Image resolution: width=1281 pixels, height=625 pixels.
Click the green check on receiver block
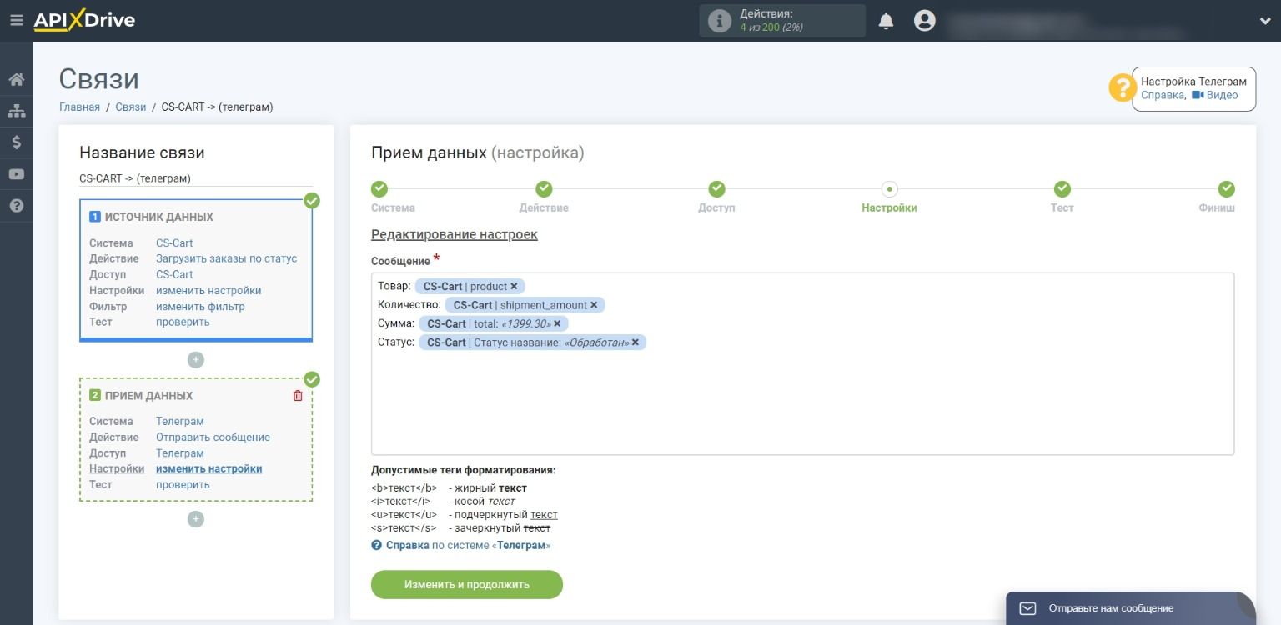(x=312, y=380)
